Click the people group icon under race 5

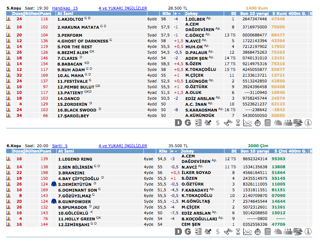[288, 123]
